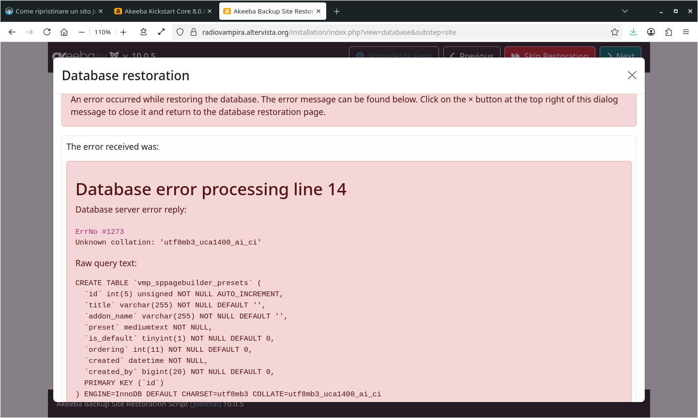Click 'The error received was:' text
This screenshot has width=698, height=418.
tap(112, 147)
